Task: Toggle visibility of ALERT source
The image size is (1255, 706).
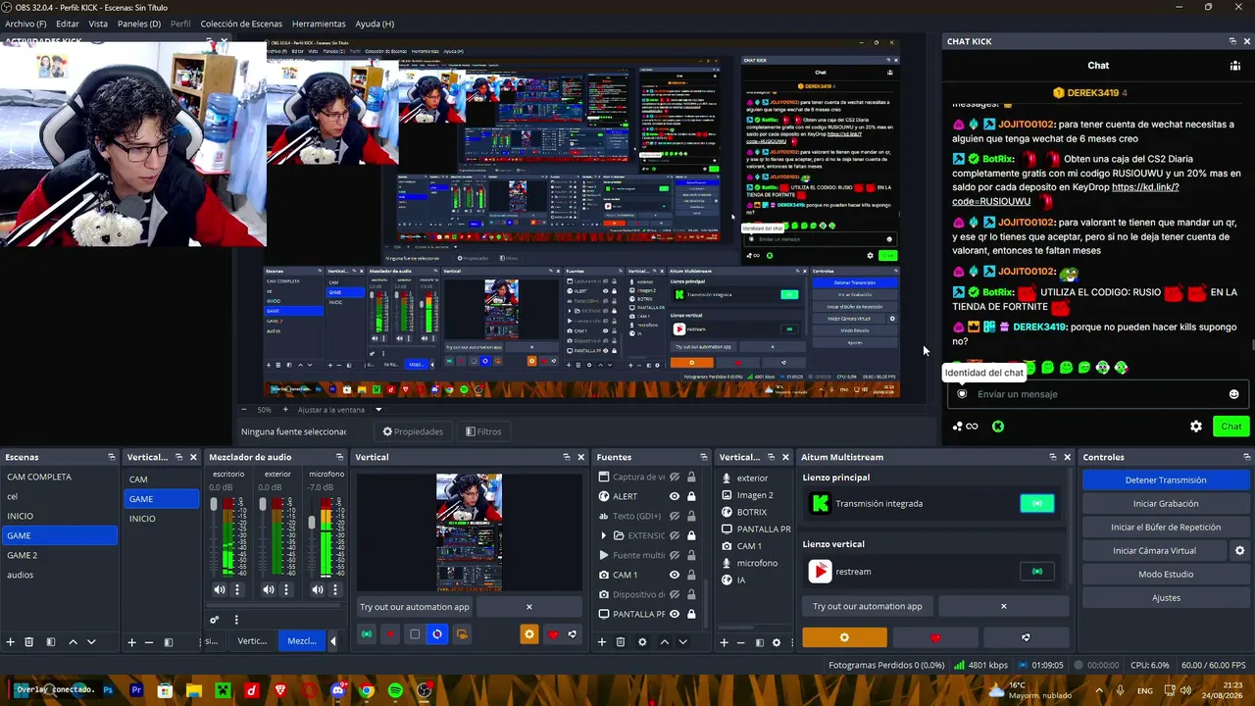Action: point(675,496)
